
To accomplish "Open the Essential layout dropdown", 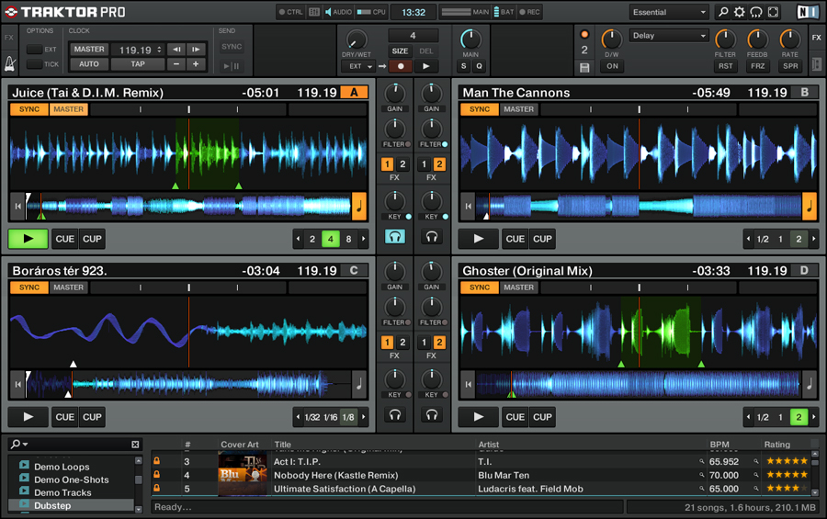I will click(669, 13).
